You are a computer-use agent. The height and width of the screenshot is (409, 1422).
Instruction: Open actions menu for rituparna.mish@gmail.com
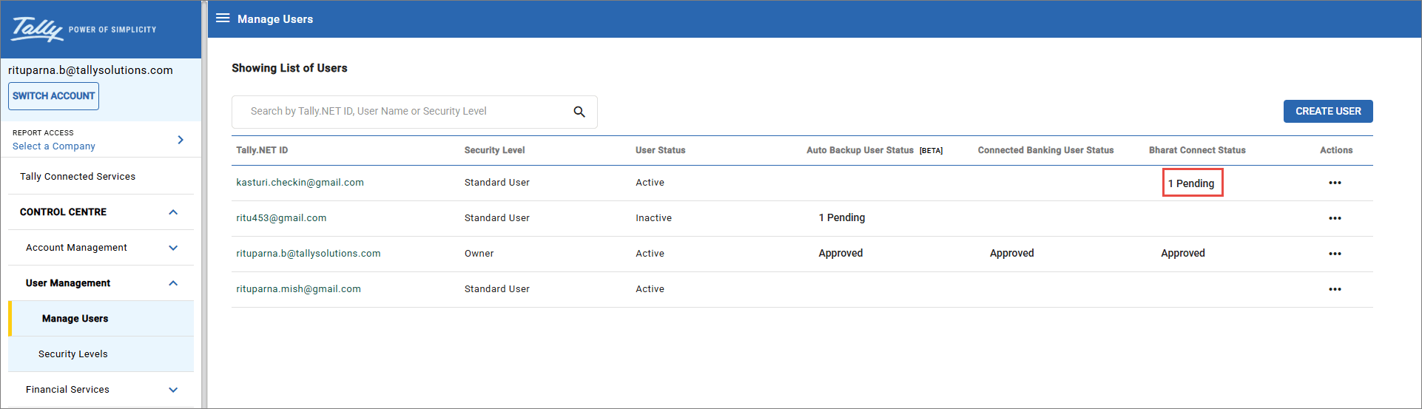pos(1335,289)
